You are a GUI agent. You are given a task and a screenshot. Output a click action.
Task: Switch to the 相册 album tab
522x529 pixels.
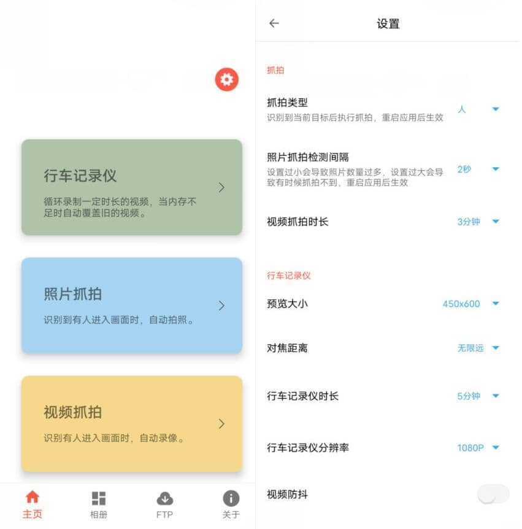tap(99, 504)
